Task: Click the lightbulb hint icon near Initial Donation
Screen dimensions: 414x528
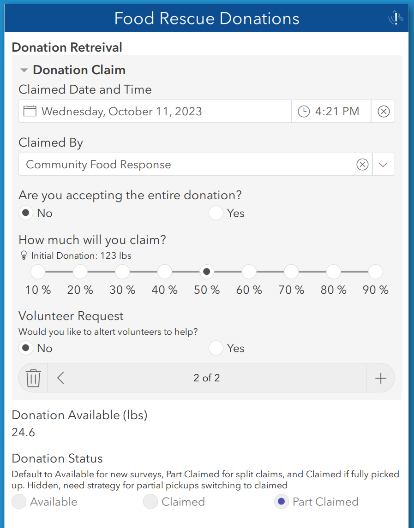Action: click(24, 255)
